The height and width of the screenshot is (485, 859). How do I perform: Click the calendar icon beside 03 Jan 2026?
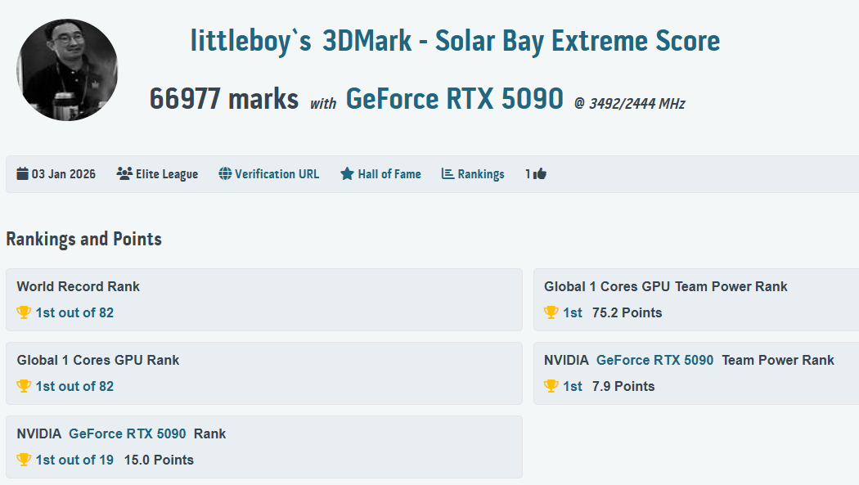[x=22, y=173]
